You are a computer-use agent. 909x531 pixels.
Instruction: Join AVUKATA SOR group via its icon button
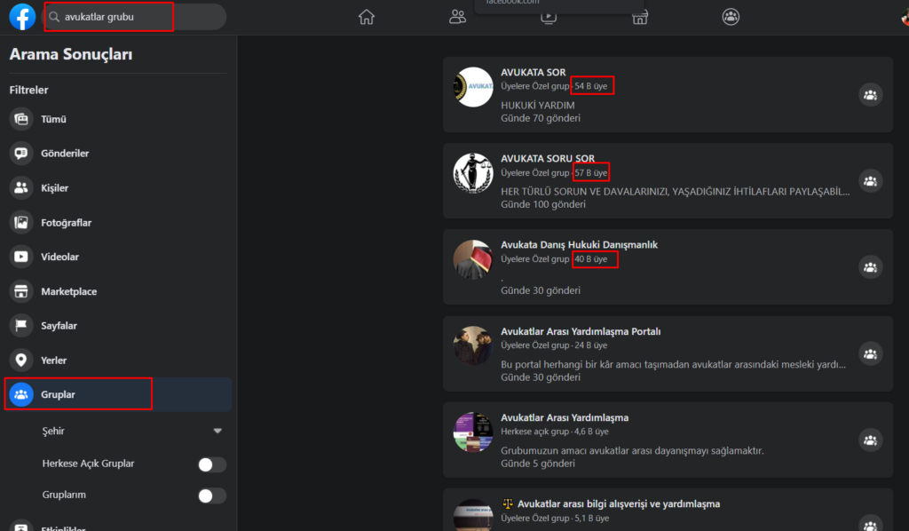pos(870,95)
